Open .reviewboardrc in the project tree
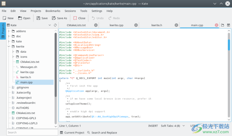 26,103
